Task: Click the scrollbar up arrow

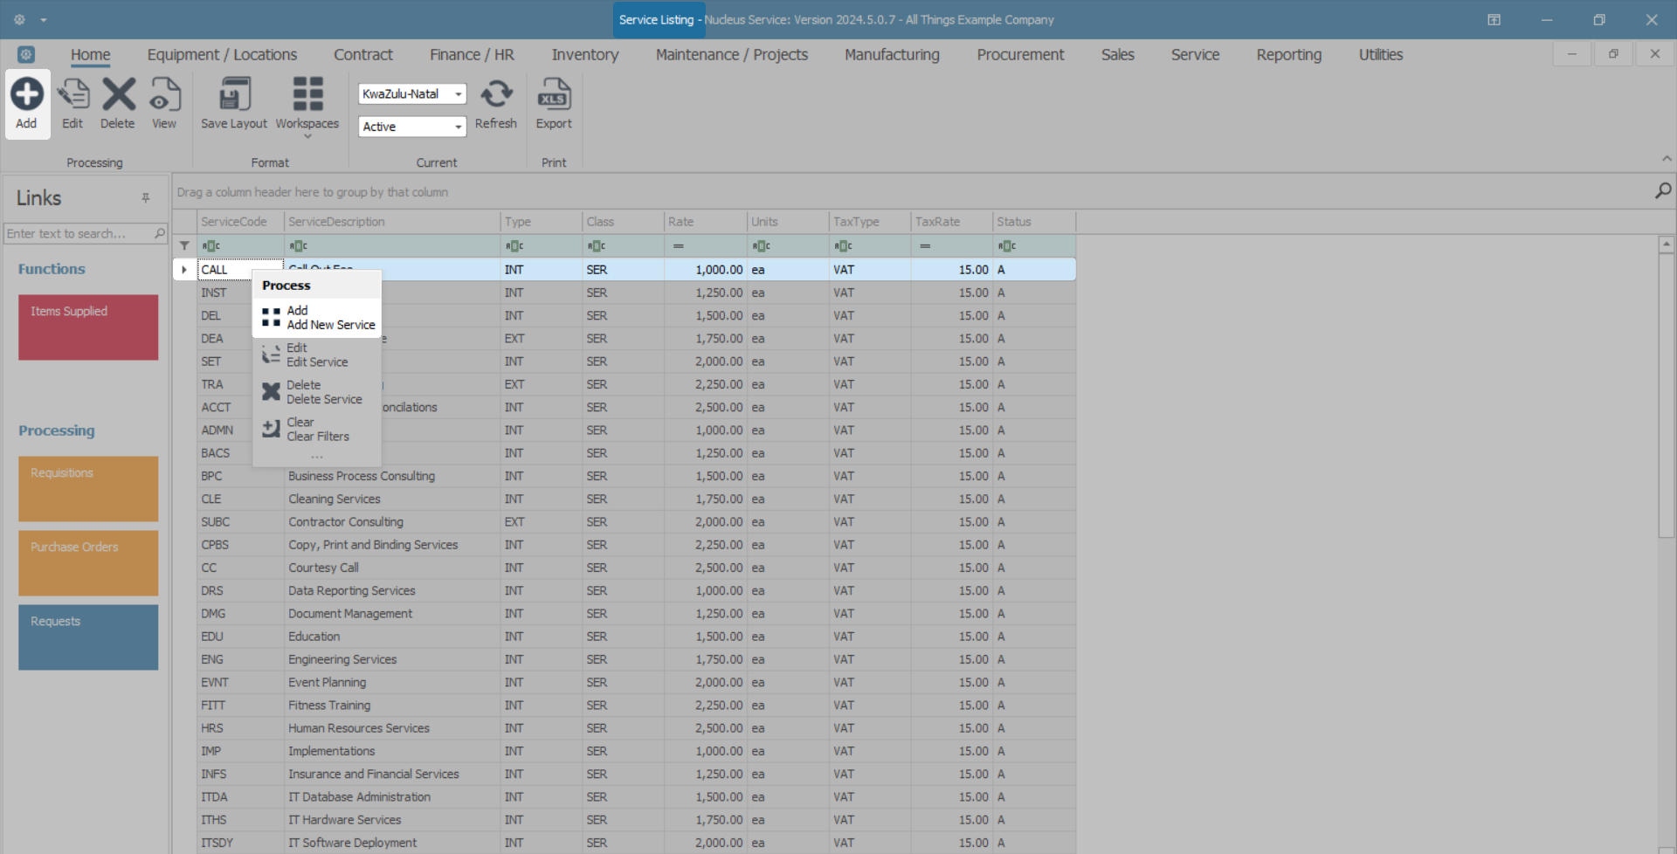Action: pos(1667,244)
